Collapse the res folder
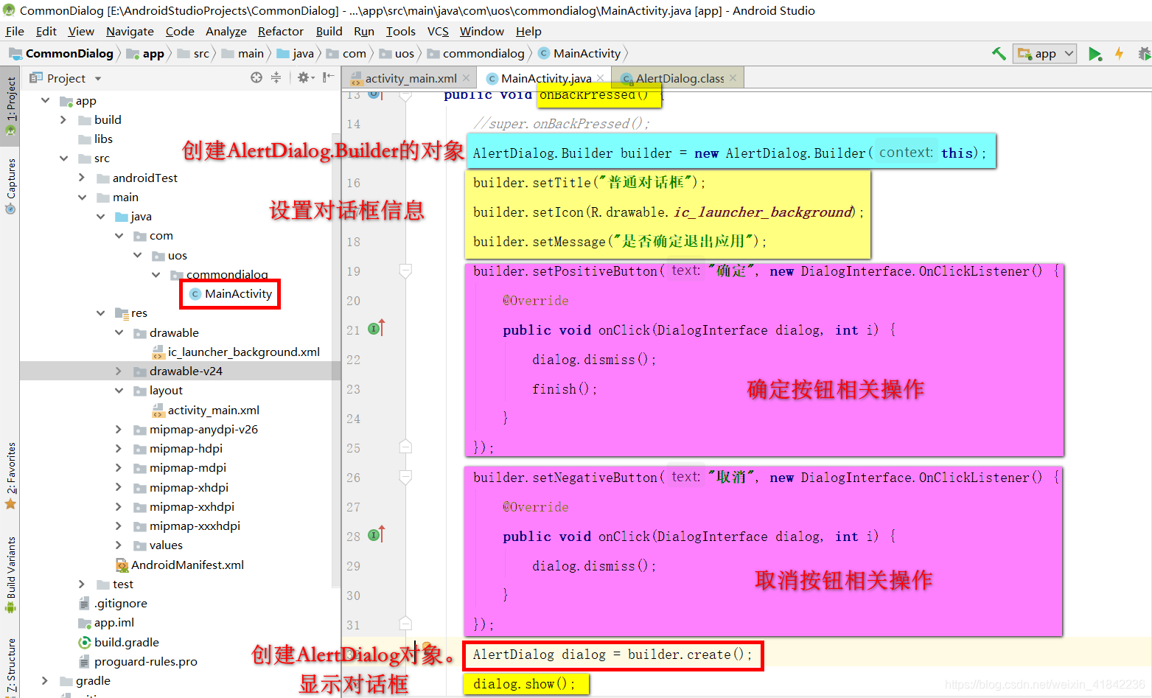The height and width of the screenshot is (698, 1152). click(x=101, y=313)
